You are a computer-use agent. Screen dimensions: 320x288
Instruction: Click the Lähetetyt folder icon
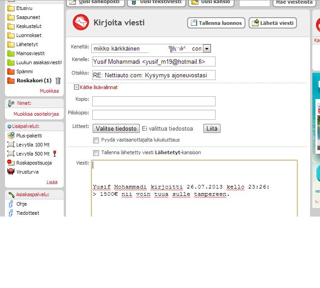click(11, 44)
